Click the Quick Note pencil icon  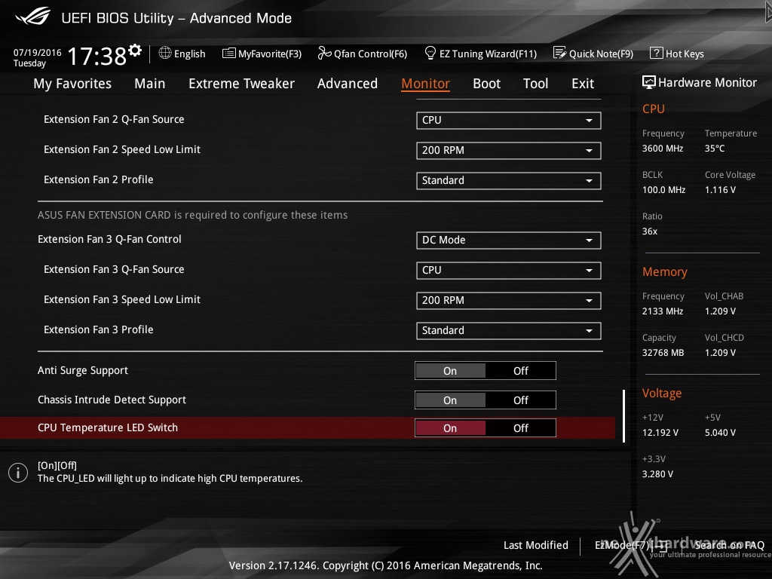click(x=559, y=53)
